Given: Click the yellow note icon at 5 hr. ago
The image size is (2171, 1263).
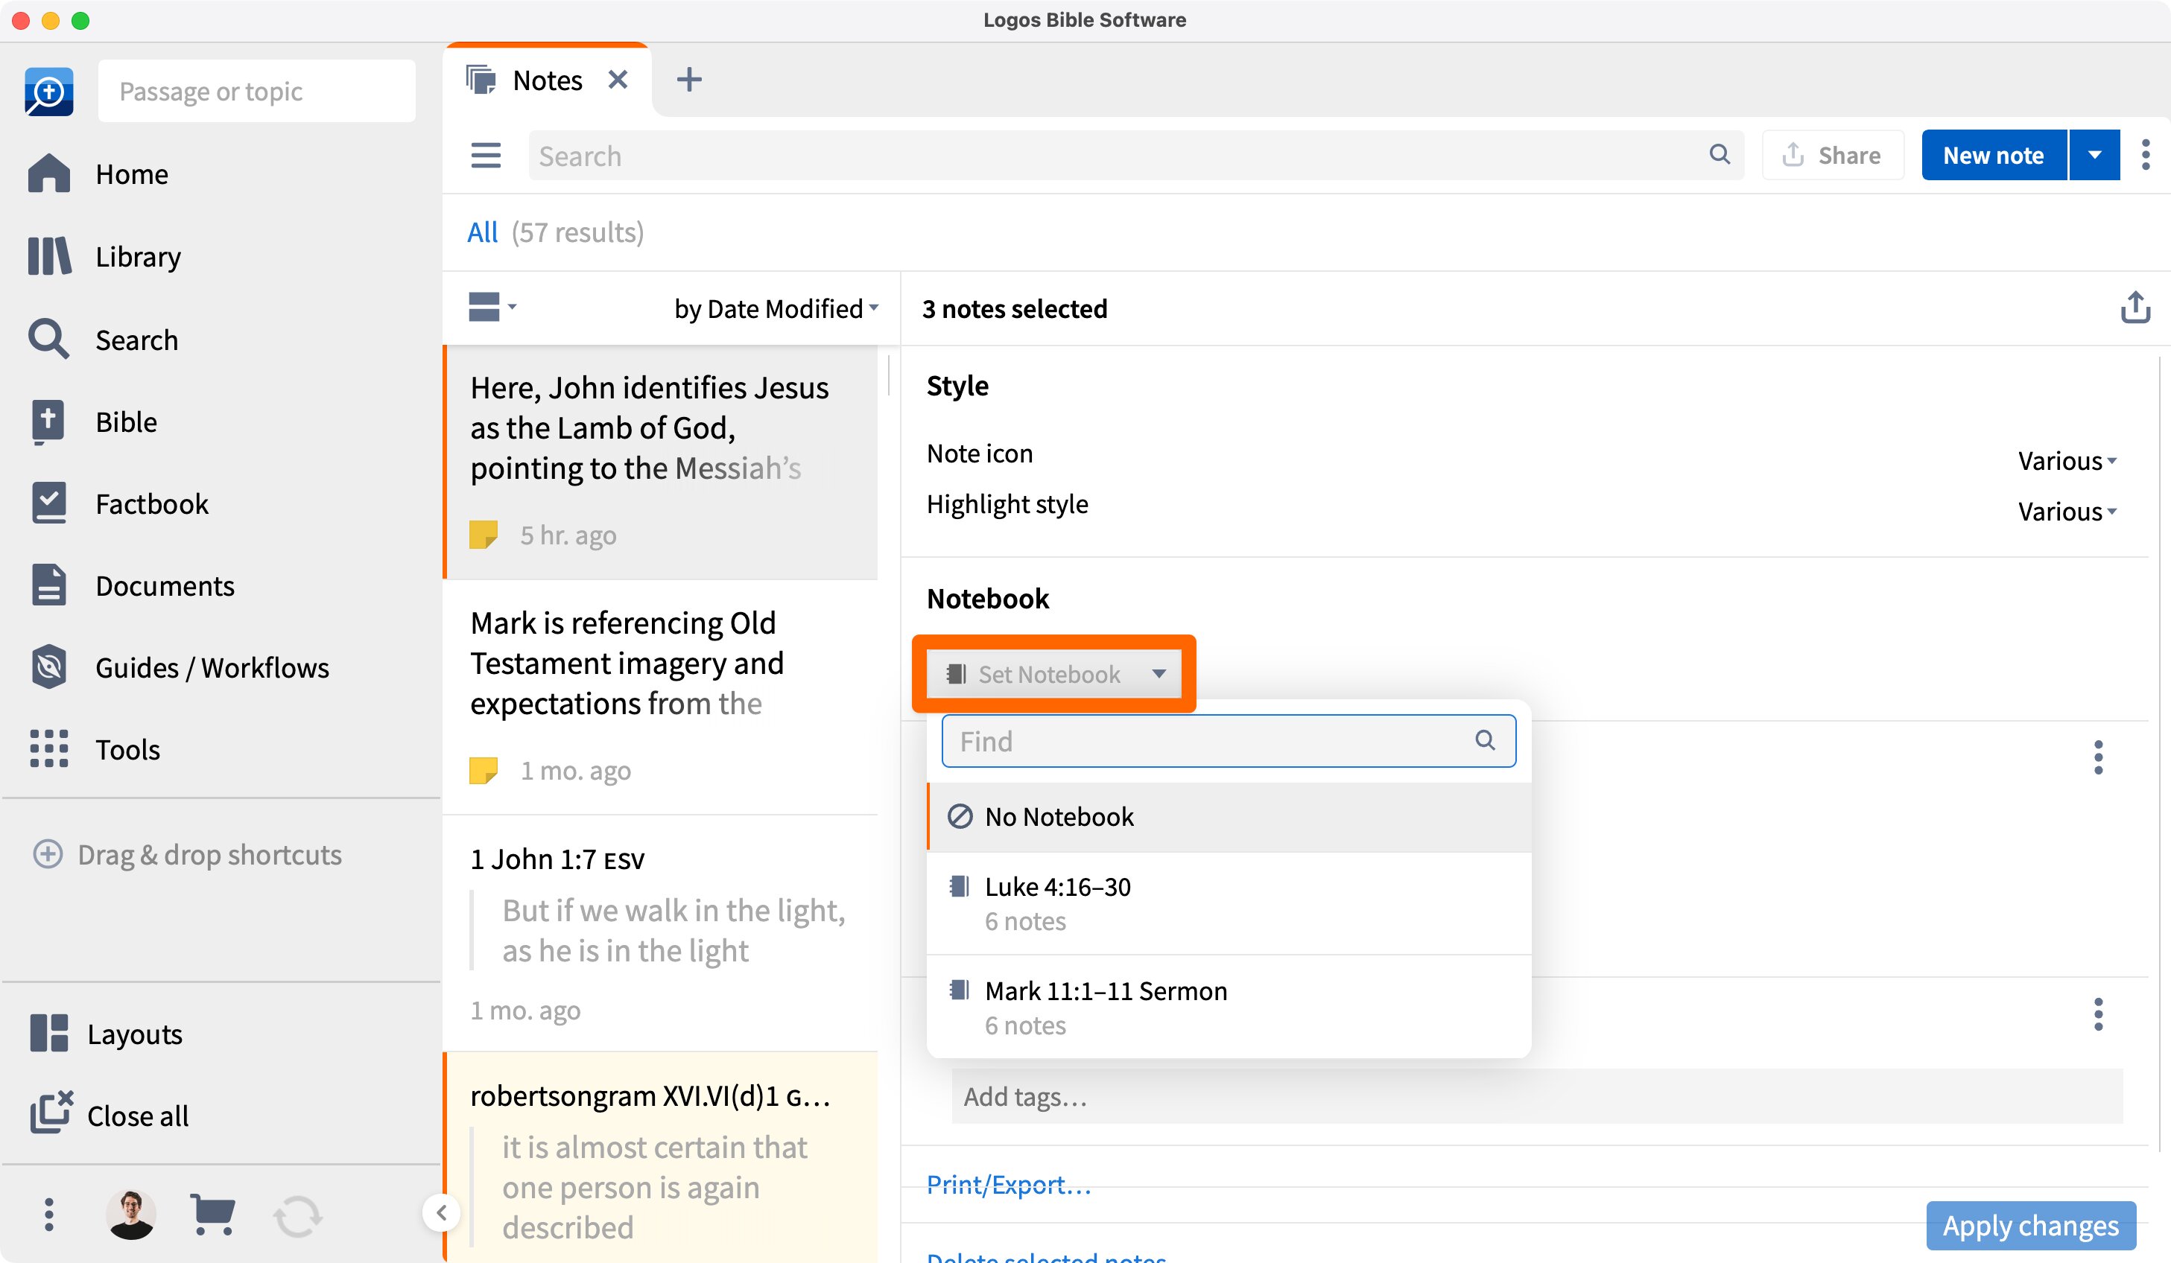Looking at the screenshot, I should (484, 535).
